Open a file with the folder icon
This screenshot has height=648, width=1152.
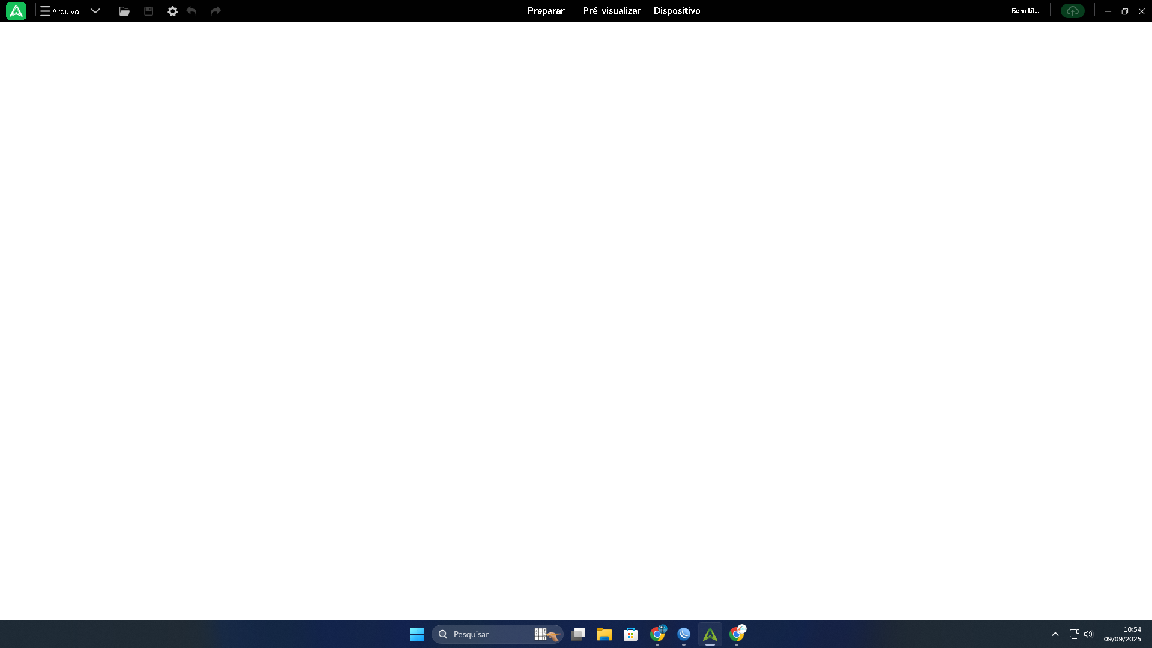click(124, 11)
